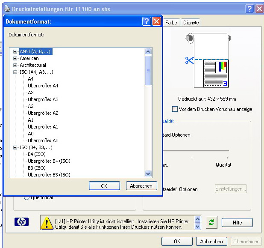Expand the American tree node
This screenshot has height=248, width=264.
tap(15, 58)
